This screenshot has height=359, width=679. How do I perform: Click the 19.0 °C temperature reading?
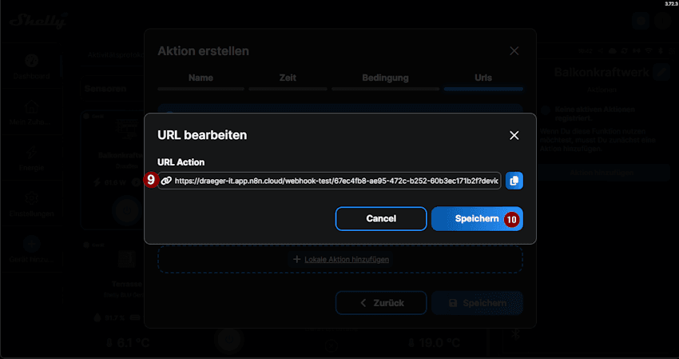pos(435,343)
